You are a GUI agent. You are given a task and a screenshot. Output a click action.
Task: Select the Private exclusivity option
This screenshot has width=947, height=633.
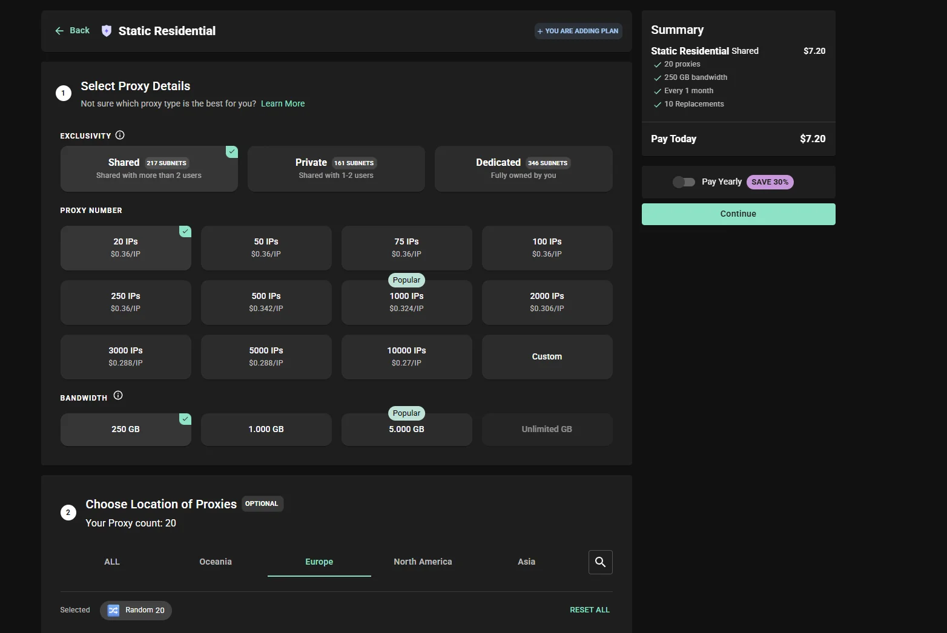pyautogui.click(x=336, y=169)
